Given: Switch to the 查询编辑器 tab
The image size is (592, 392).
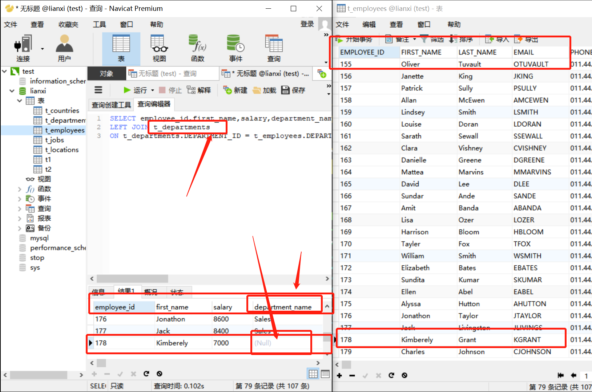Looking at the screenshot, I should pos(154,104).
